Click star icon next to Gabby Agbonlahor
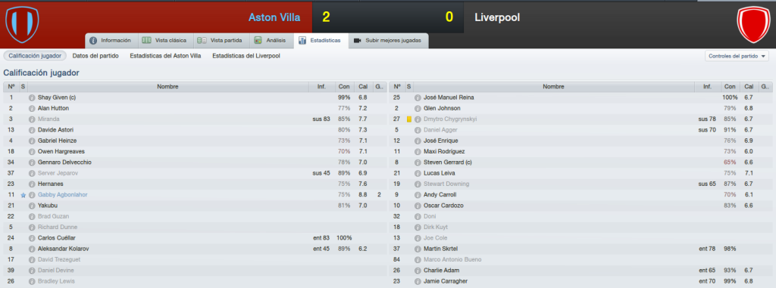 pyautogui.click(x=23, y=194)
